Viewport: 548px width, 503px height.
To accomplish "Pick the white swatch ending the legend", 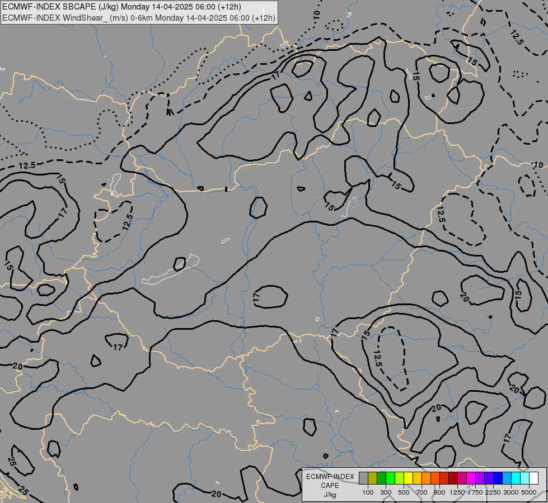I will [534, 478].
